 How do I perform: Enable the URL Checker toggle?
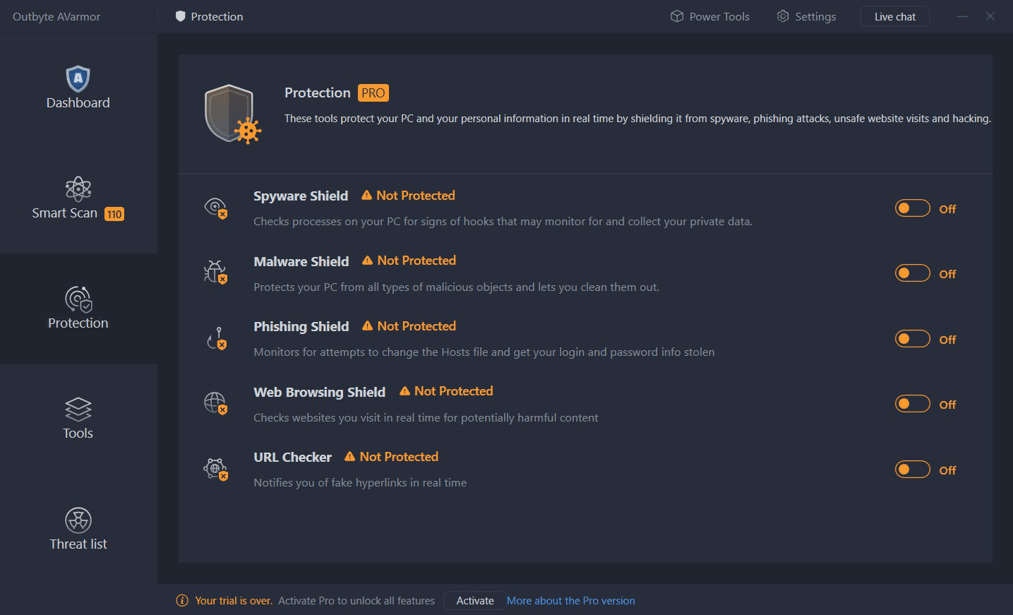coord(912,470)
